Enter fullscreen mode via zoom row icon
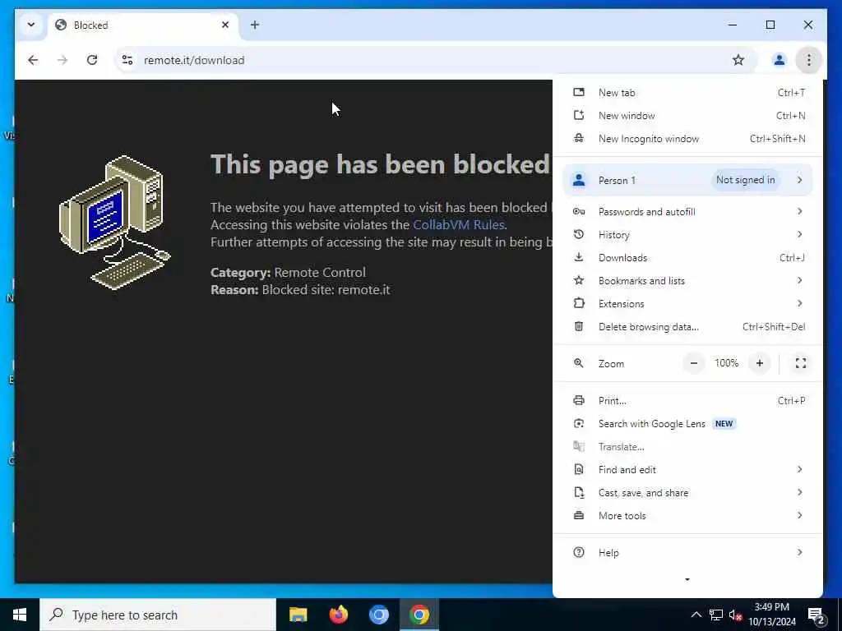This screenshot has width=842, height=631. coord(801,363)
